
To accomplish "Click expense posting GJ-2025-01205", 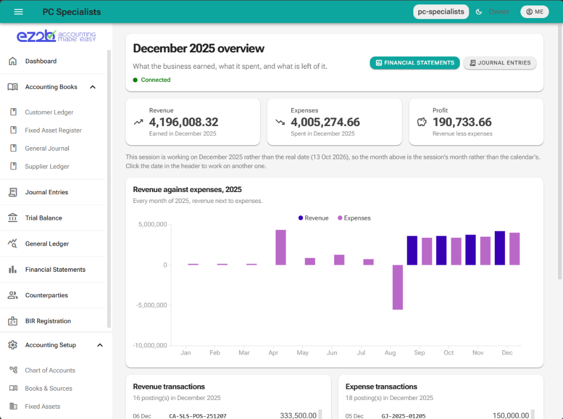I will (x=403, y=416).
